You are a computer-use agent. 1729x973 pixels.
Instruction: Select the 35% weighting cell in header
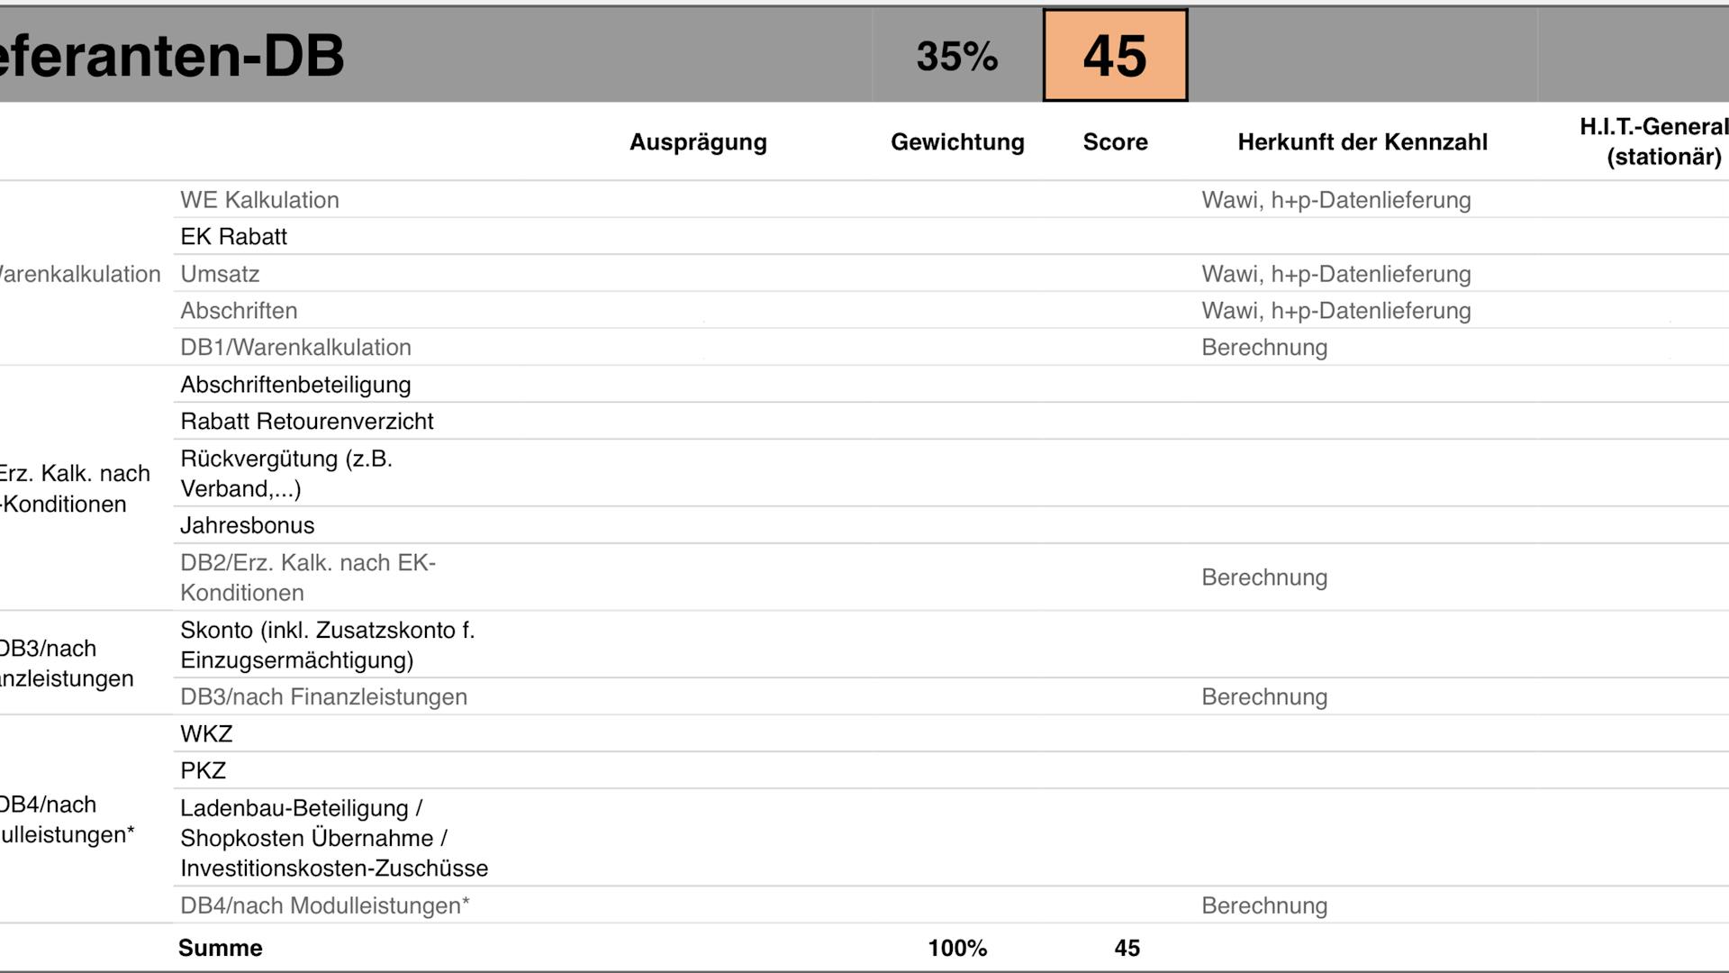pos(956,57)
